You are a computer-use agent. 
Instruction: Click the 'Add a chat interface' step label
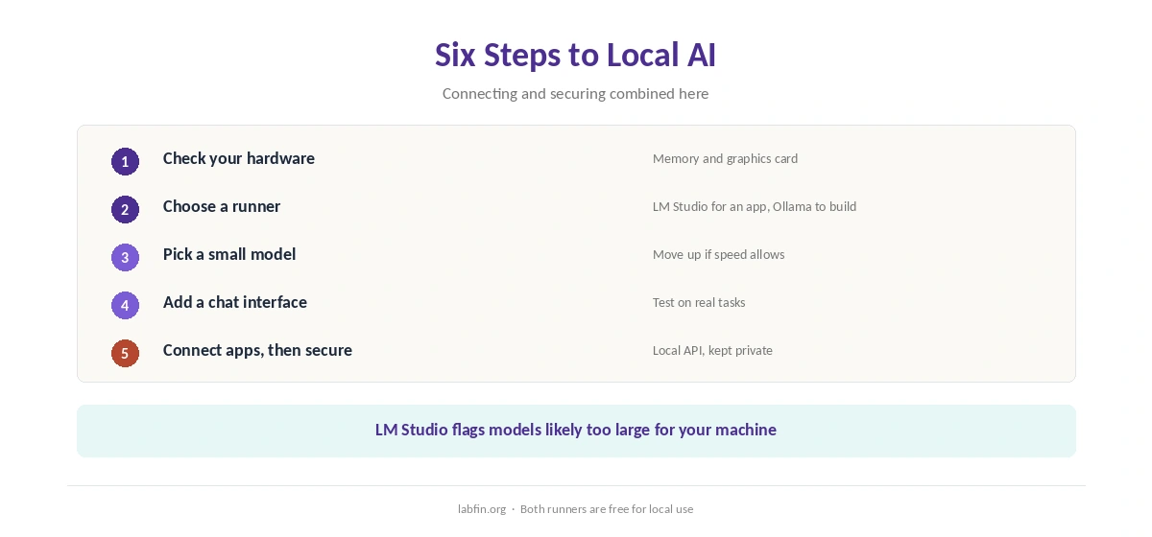click(235, 302)
